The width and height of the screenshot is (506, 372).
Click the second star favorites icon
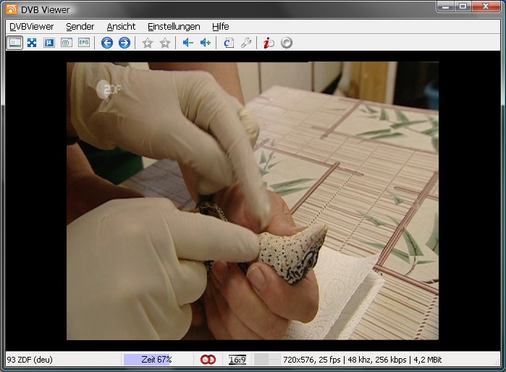165,43
